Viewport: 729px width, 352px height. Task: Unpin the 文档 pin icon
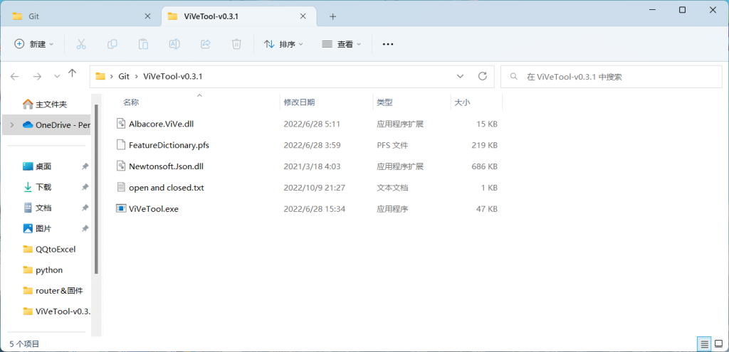pyautogui.click(x=85, y=208)
